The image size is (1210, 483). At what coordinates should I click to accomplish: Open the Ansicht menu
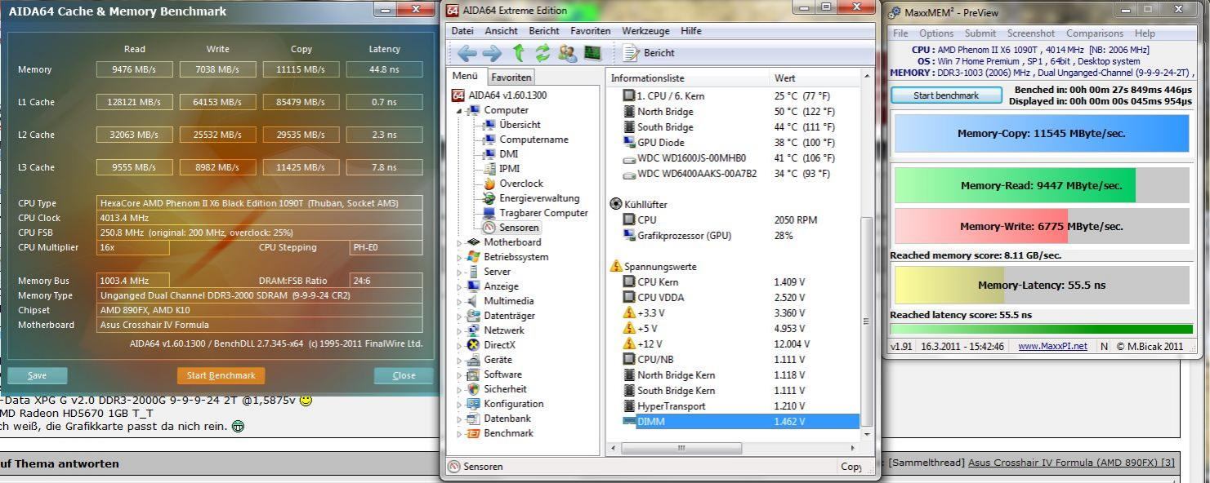[501, 31]
